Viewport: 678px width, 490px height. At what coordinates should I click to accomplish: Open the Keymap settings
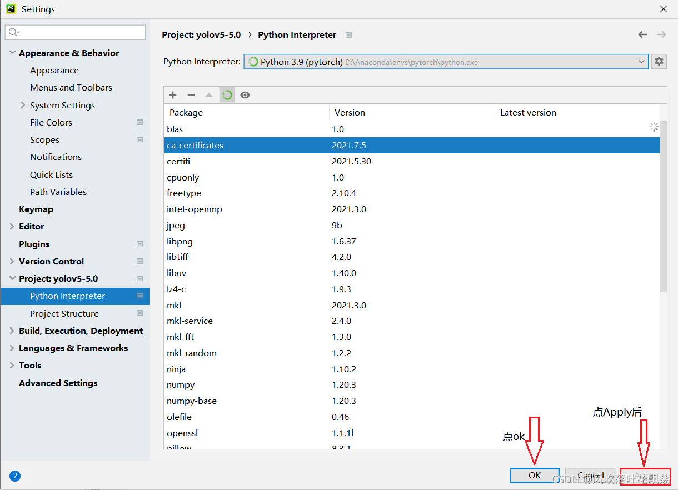click(x=36, y=209)
